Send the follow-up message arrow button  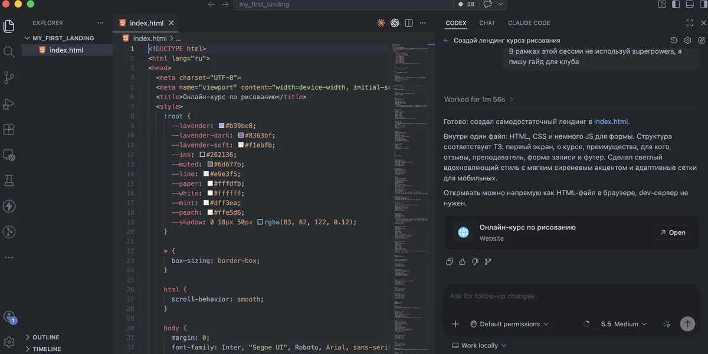[687, 324]
